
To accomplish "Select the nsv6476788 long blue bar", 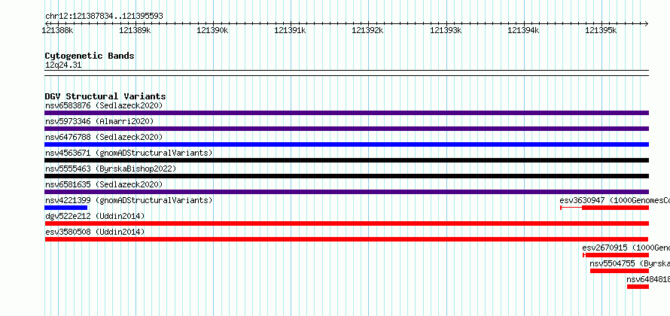I will (x=346, y=144).
